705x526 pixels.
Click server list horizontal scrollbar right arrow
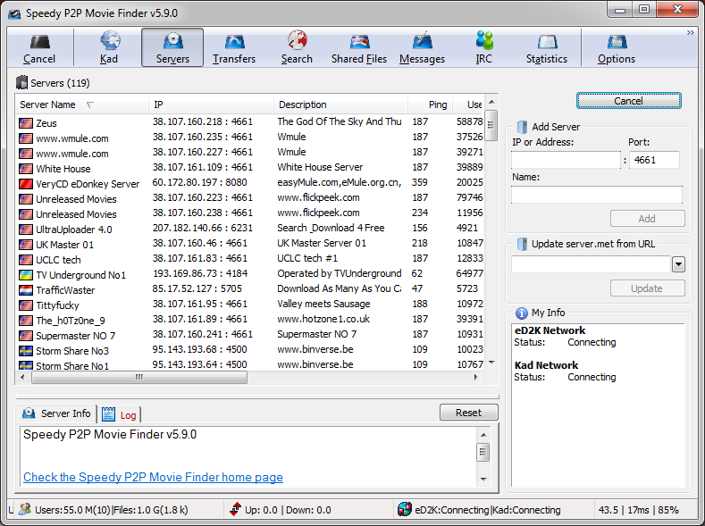coord(476,378)
